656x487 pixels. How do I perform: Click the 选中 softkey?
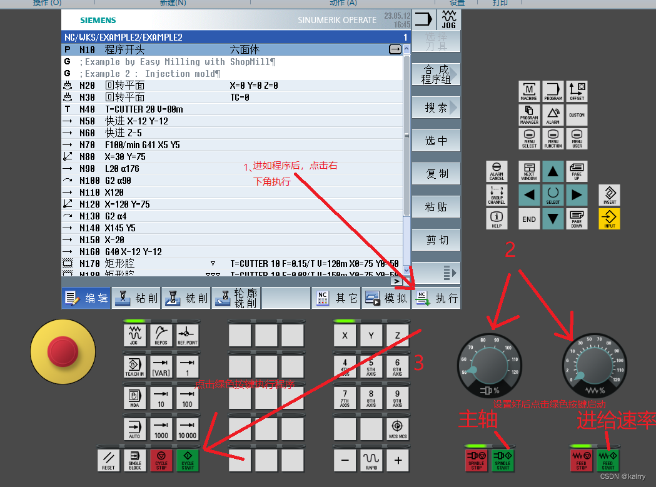point(436,141)
